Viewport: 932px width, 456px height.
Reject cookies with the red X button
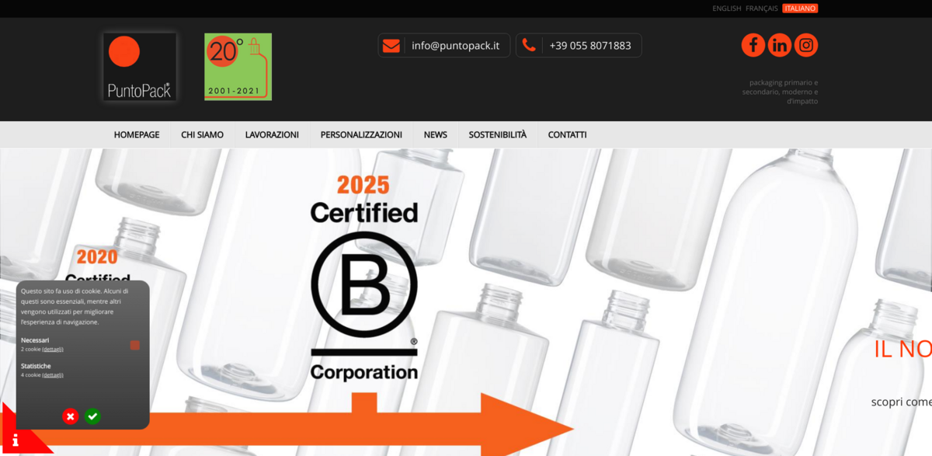[71, 416]
